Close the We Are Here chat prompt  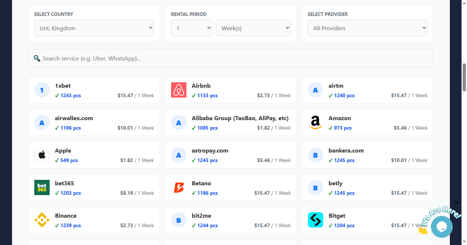(x=457, y=203)
